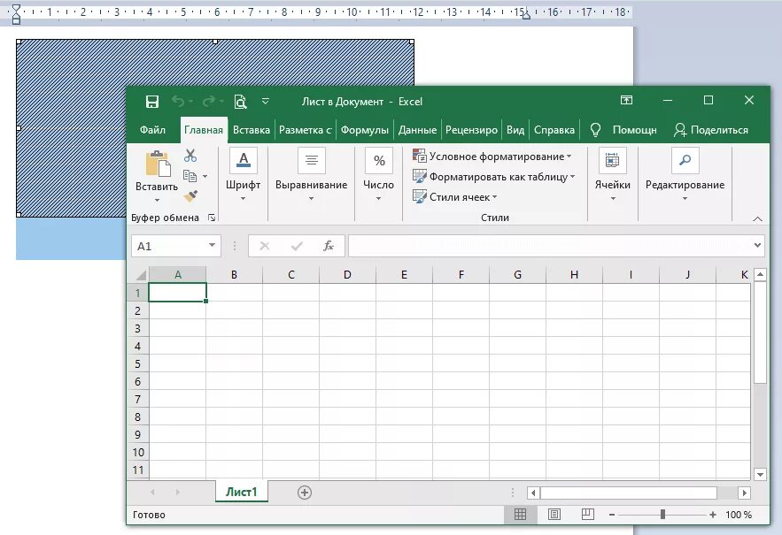Switch to Page Layout view
Image resolution: width=782 pixels, height=535 pixels.
tap(554, 515)
